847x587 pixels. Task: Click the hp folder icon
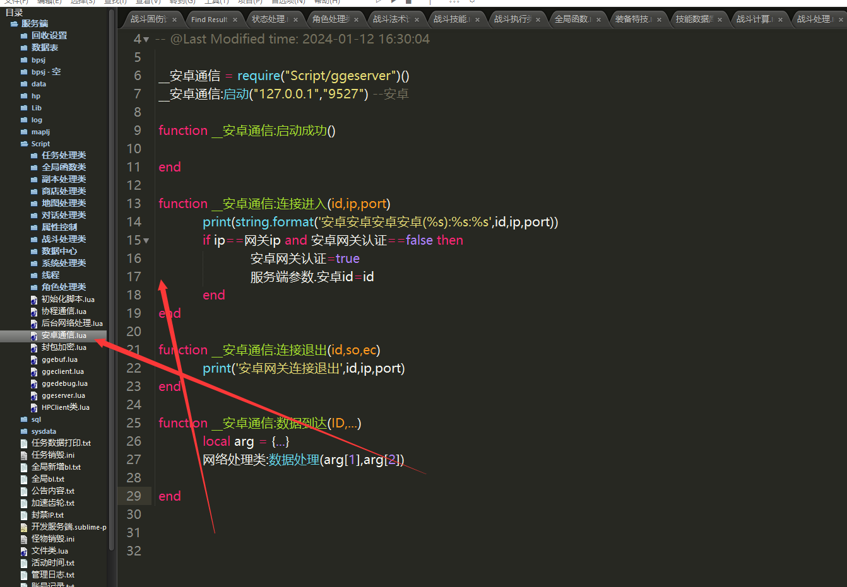tap(24, 96)
